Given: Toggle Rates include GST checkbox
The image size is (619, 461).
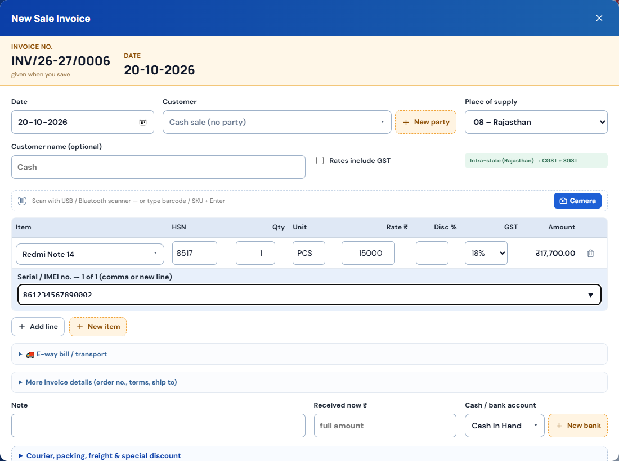Looking at the screenshot, I should click(320, 160).
